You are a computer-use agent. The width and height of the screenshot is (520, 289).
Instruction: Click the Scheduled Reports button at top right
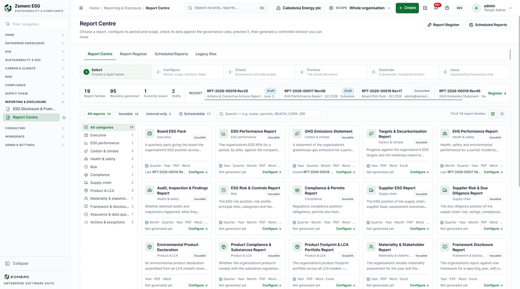click(x=488, y=25)
